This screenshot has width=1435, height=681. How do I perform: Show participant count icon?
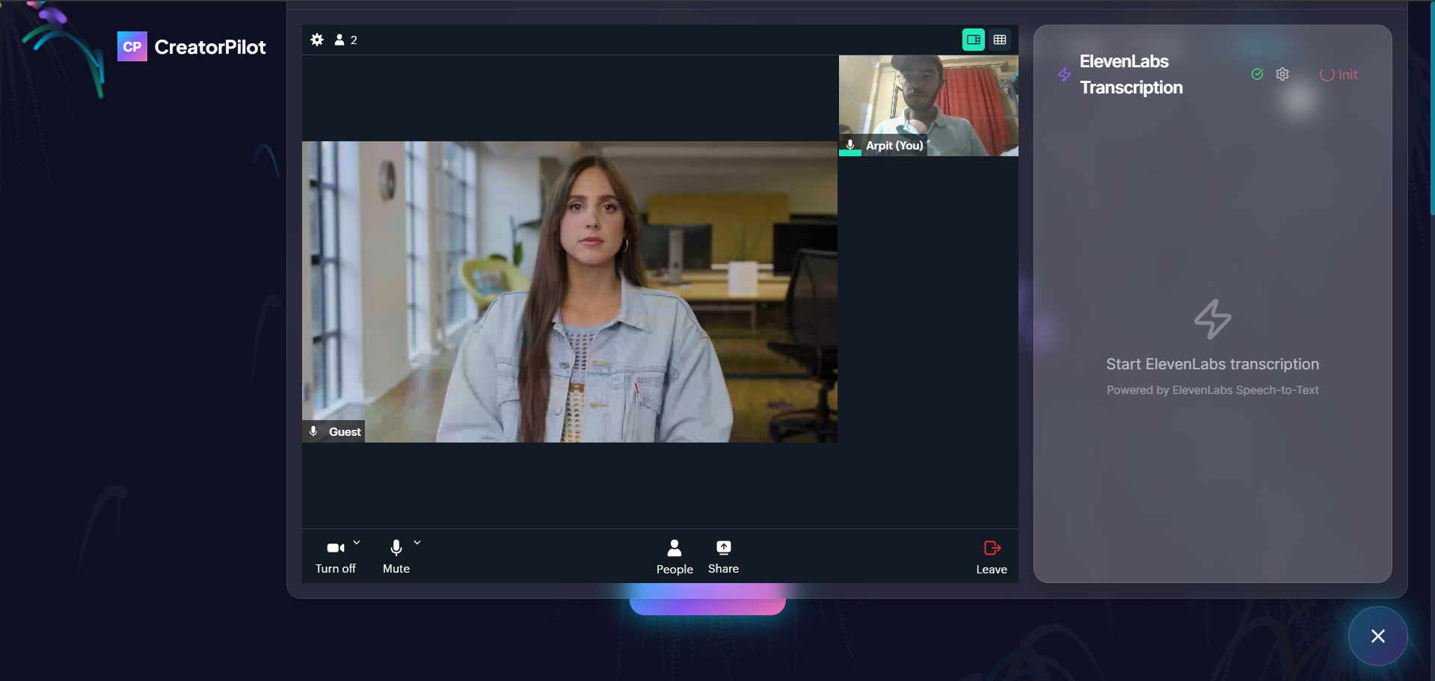(x=345, y=40)
